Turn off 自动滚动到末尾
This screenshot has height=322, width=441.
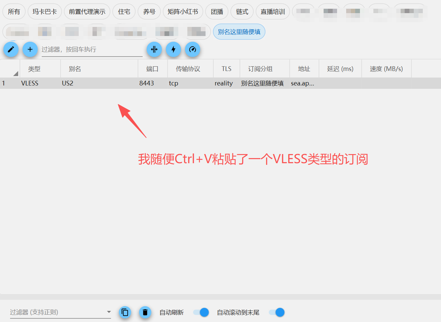(276, 312)
